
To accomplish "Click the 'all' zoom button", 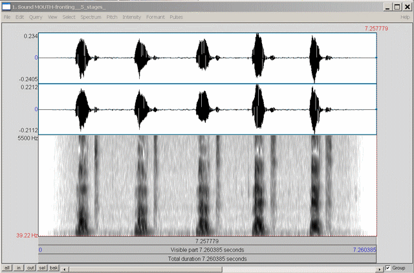I will coord(7,268).
